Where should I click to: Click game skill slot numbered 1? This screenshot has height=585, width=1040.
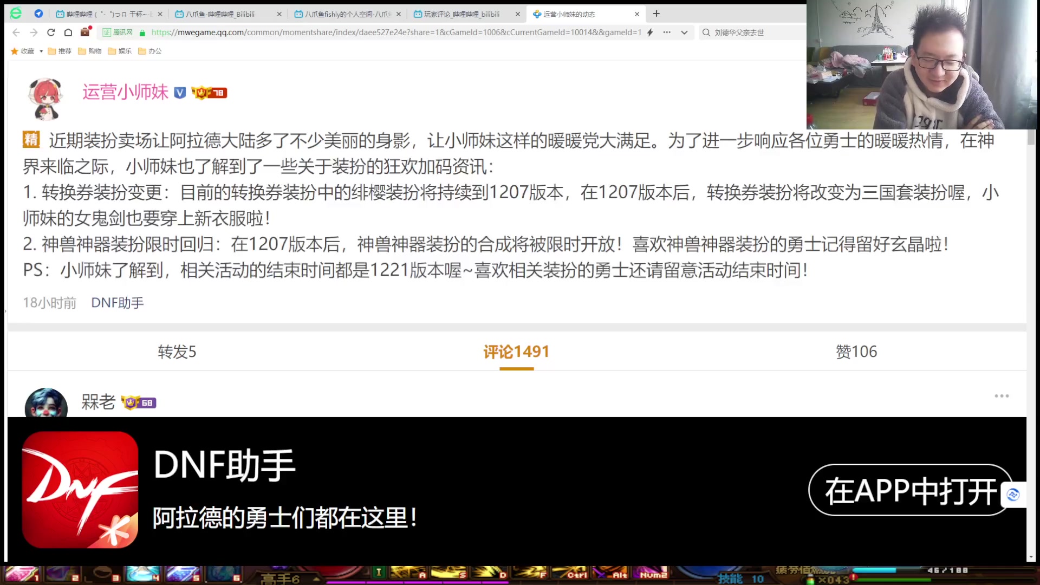click(x=22, y=574)
